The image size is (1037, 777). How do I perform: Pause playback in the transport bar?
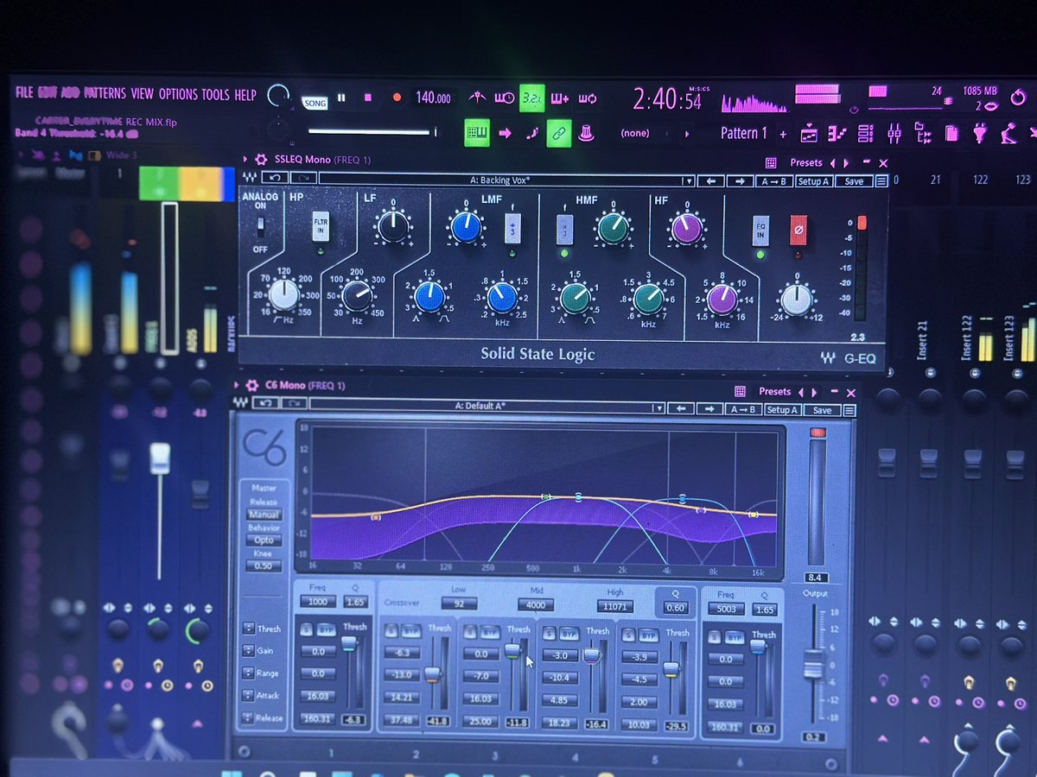[x=341, y=98]
